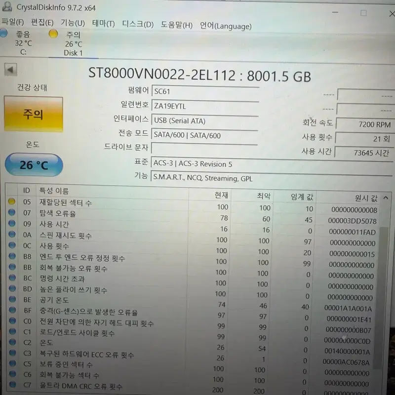Click the blue status dot for attribute C0
This screenshot has height=395, width=395.
(x=12, y=320)
